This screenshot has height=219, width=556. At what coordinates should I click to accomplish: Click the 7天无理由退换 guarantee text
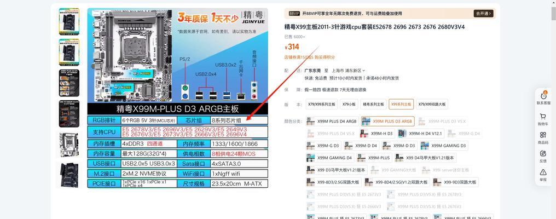pos(353,90)
